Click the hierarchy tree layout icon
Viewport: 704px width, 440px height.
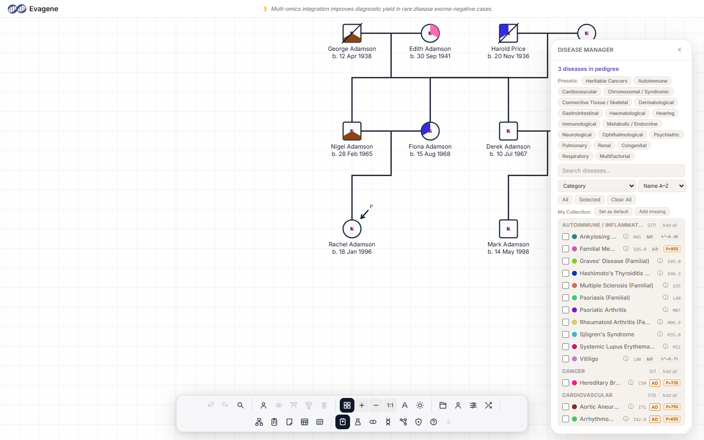[259, 422]
